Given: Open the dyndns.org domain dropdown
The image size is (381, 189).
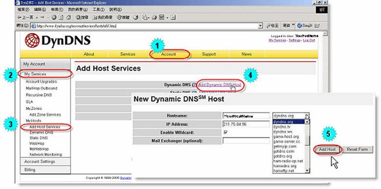Looking at the screenshot, I should point(291,116).
